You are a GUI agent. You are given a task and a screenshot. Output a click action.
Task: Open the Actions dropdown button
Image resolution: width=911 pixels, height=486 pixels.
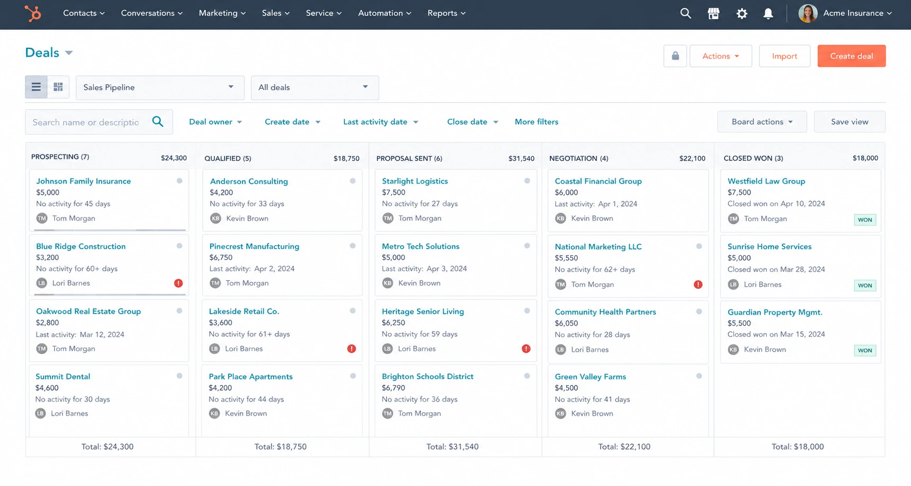(721, 56)
